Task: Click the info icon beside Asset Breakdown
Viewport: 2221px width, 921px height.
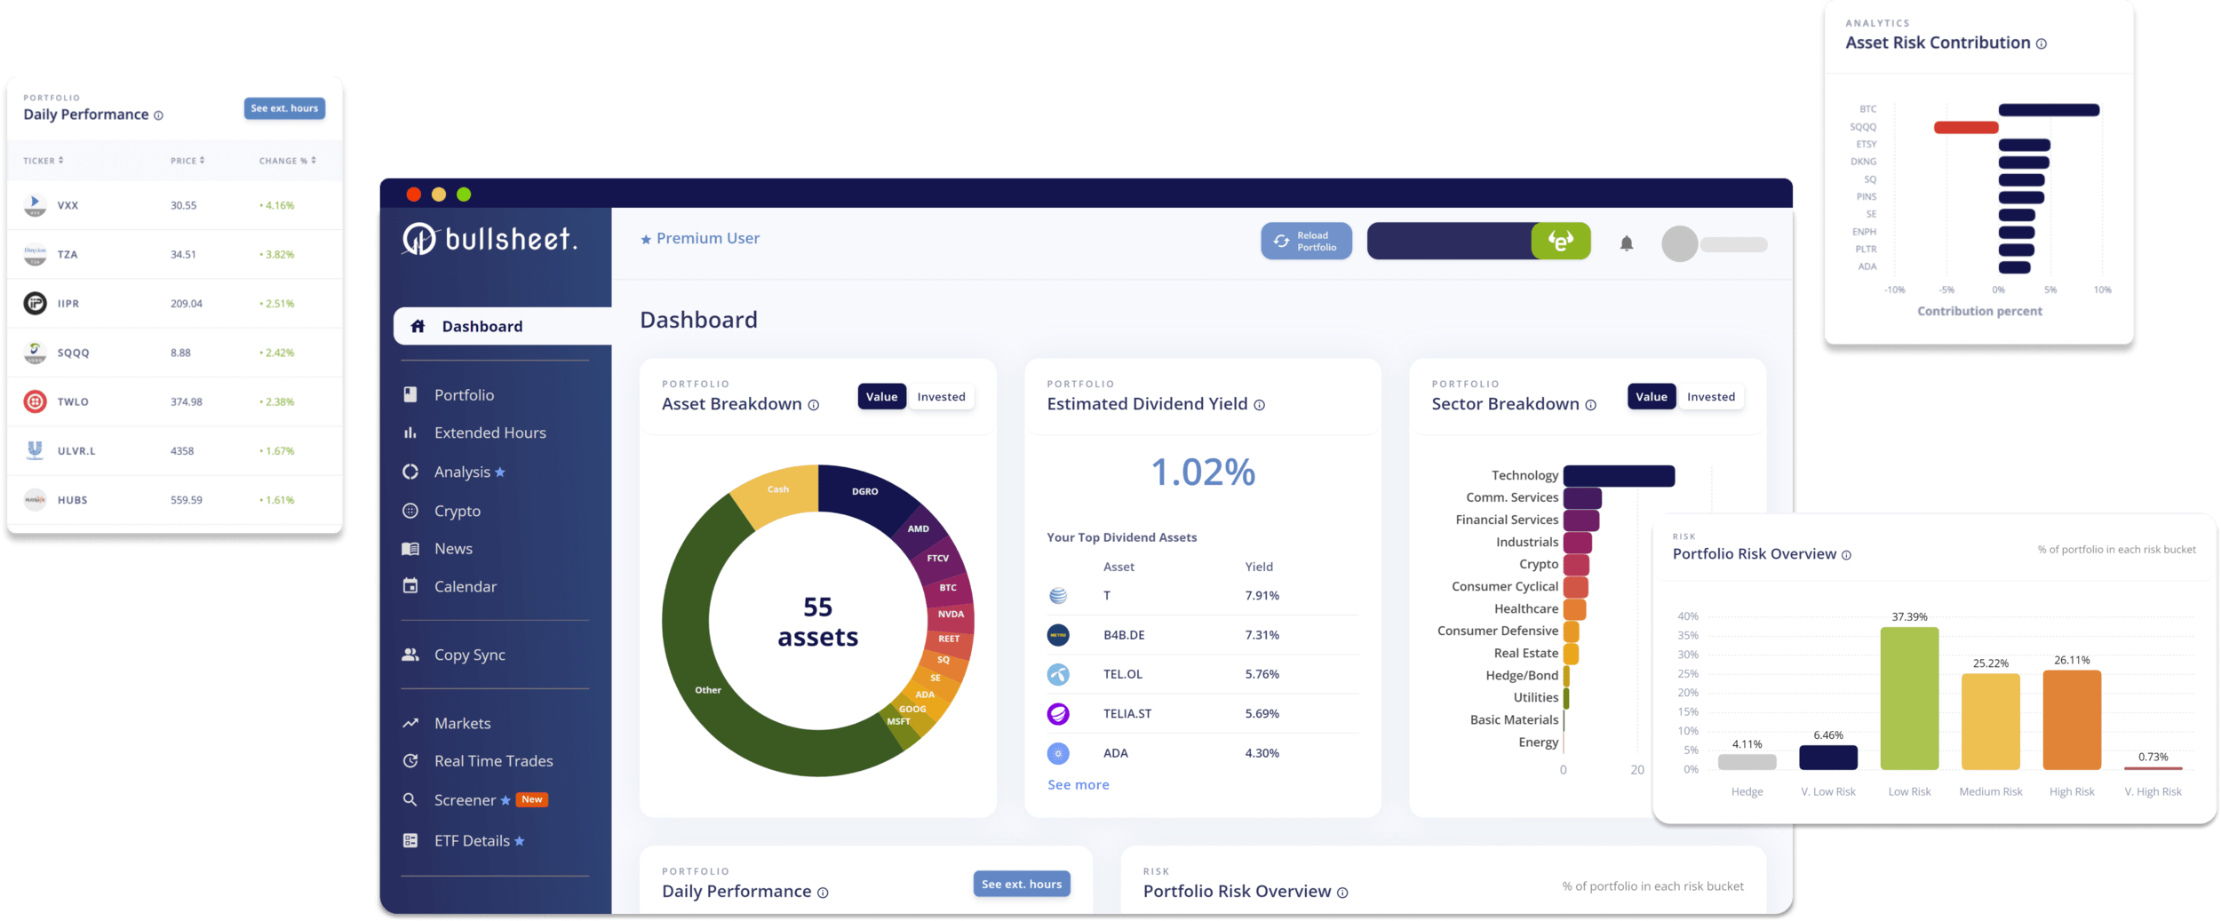Action: pyautogui.click(x=814, y=405)
